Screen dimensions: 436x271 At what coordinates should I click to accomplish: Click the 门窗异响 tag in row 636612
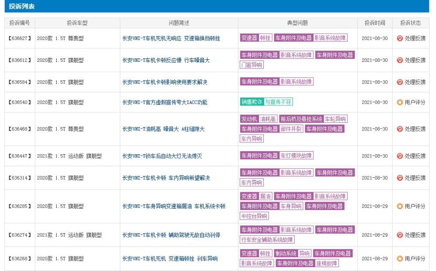[x=252, y=65]
